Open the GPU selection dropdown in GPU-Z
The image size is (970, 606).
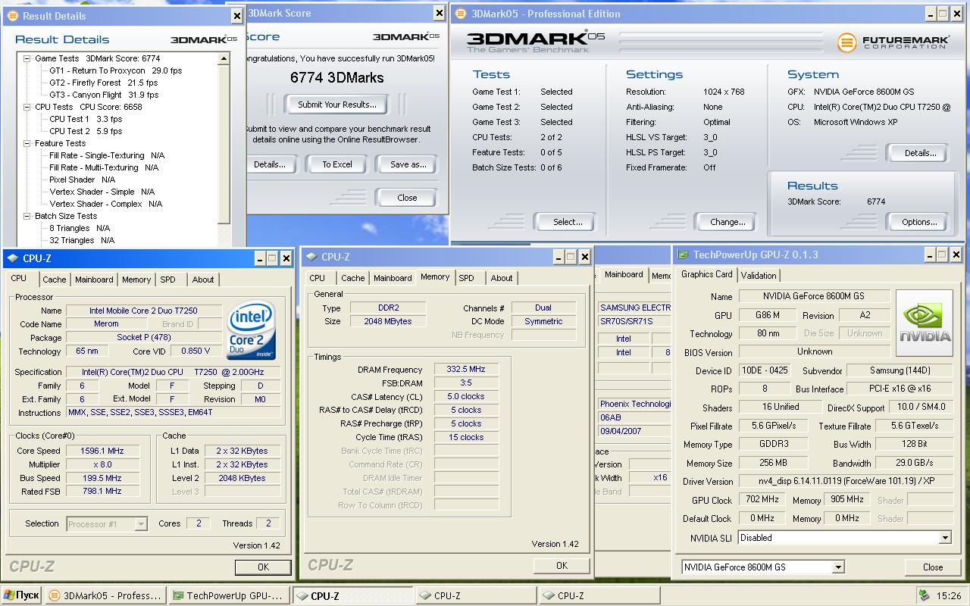click(x=838, y=567)
